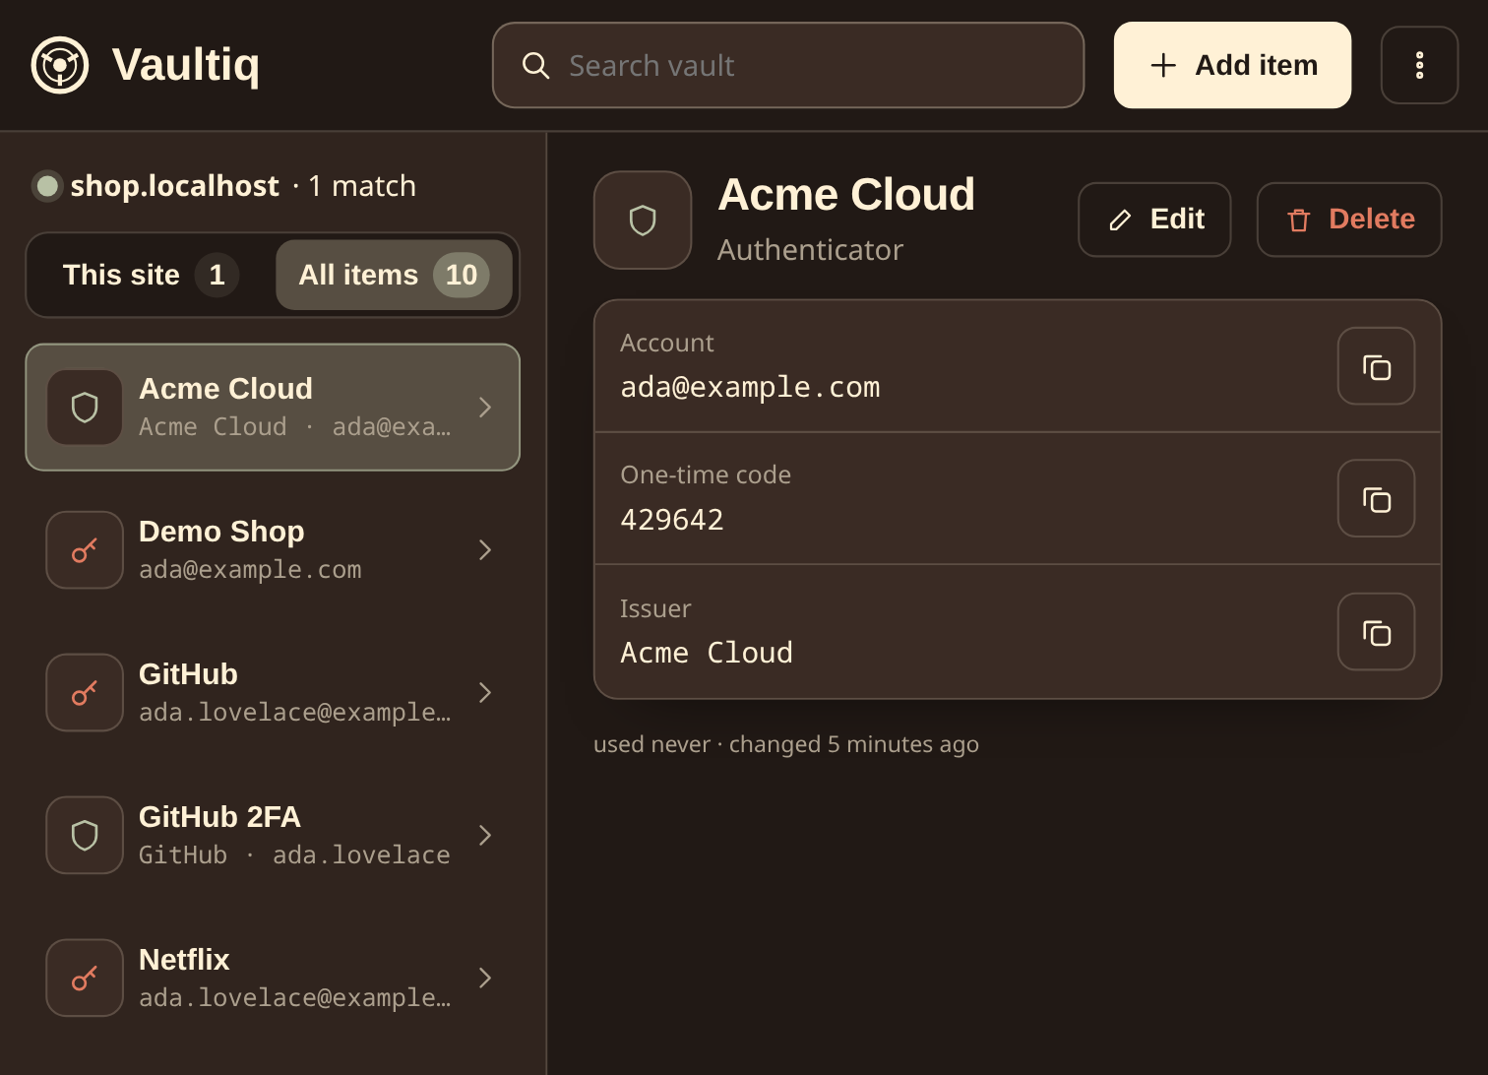
Task: Click the search magnifier icon
Action: (535, 66)
